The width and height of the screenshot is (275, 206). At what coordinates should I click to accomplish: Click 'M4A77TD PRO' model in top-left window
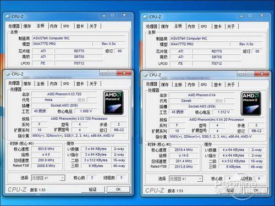[62, 44]
